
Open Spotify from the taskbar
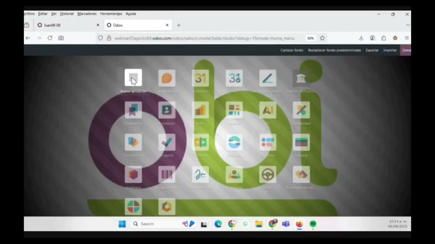click(x=313, y=224)
